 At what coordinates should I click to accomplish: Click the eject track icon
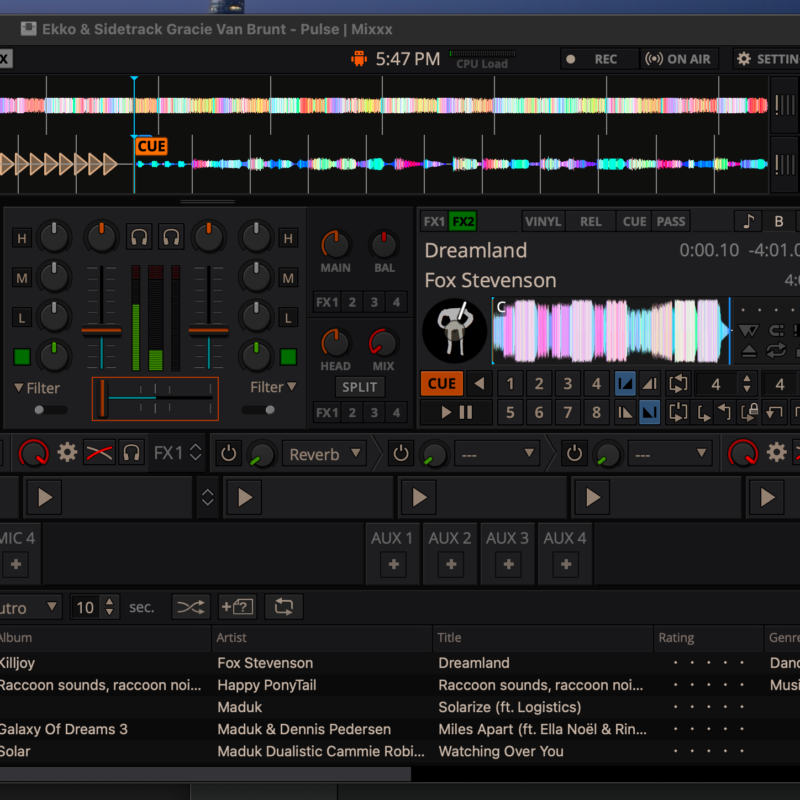click(749, 351)
